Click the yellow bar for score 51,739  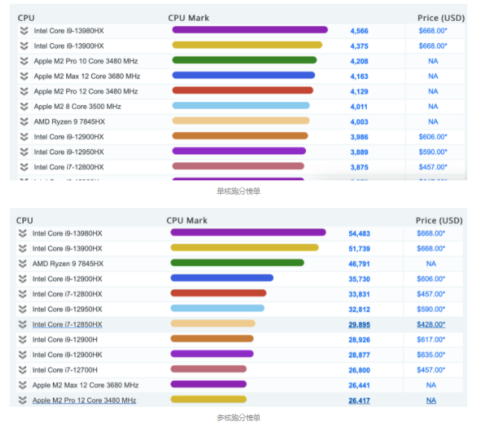pos(245,247)
